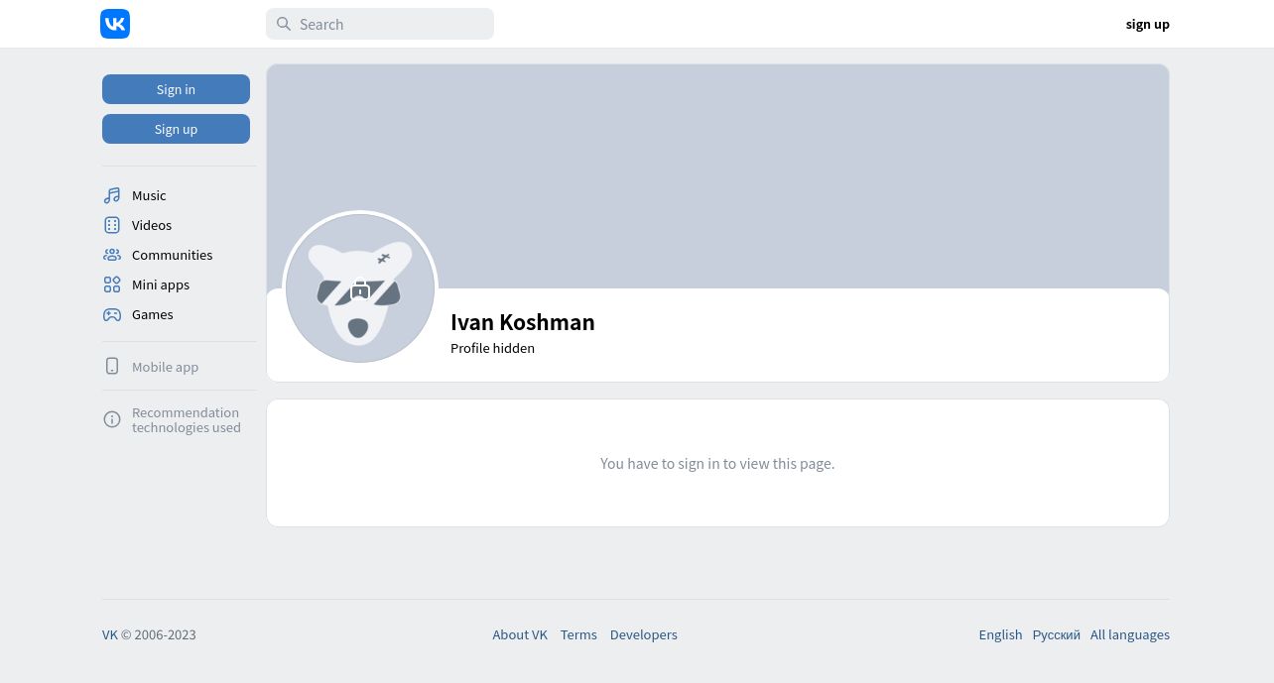Open the Developers footer link
The height and width of the screenshot is (683, 1274).
pos(643,634)
